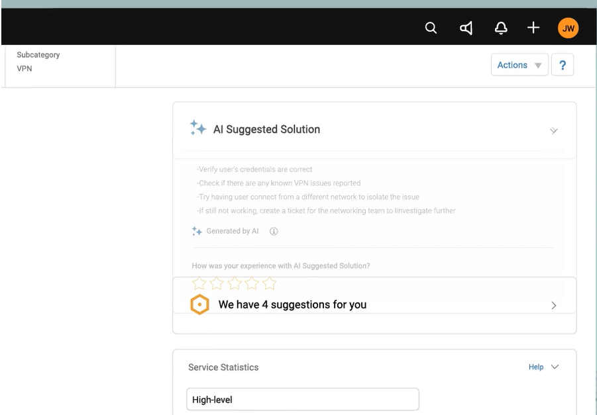
Task: Give the AI solution five stars
Action: coord(268,284)
